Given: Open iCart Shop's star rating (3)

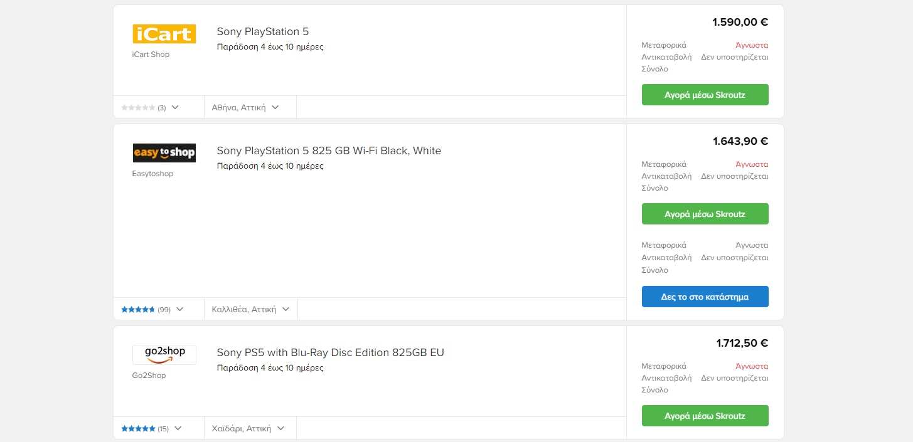Looking at the screenshot, I should pos(144,108).
